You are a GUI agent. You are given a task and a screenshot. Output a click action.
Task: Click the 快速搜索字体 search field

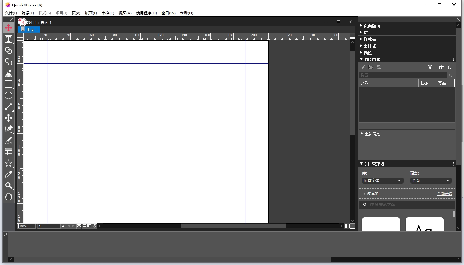pos(407,205)
